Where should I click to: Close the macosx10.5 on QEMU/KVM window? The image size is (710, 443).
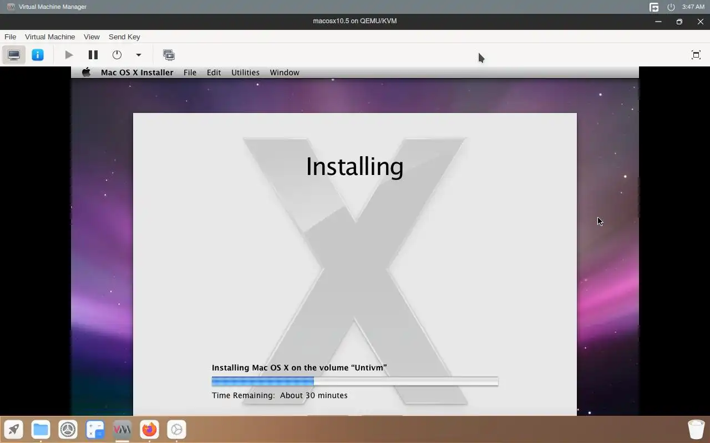click(x=701, y=22)
